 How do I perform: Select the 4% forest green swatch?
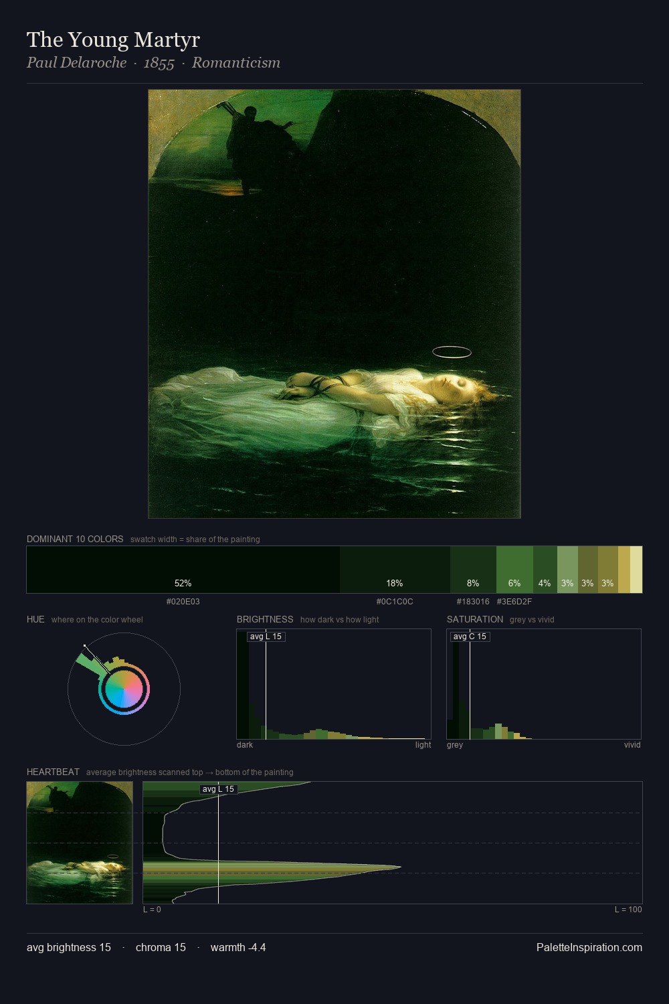point(545,570)
